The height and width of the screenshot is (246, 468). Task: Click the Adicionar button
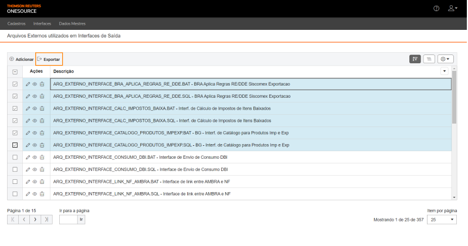coord(22,59)
